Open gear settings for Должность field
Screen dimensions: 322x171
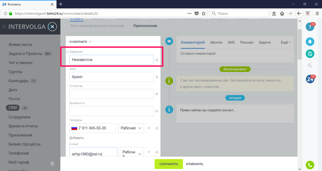point(157,111)
